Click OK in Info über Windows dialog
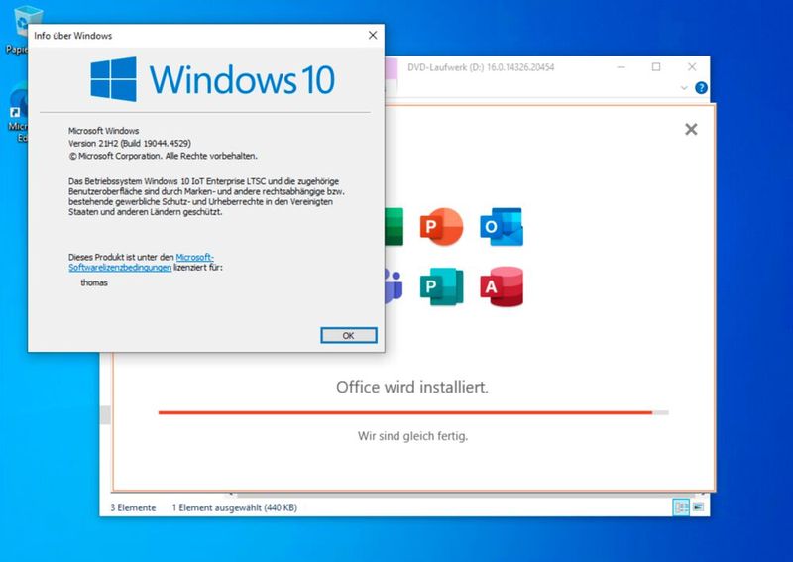The width and height of the screenshot is (793, 562). tap(349, 335)
